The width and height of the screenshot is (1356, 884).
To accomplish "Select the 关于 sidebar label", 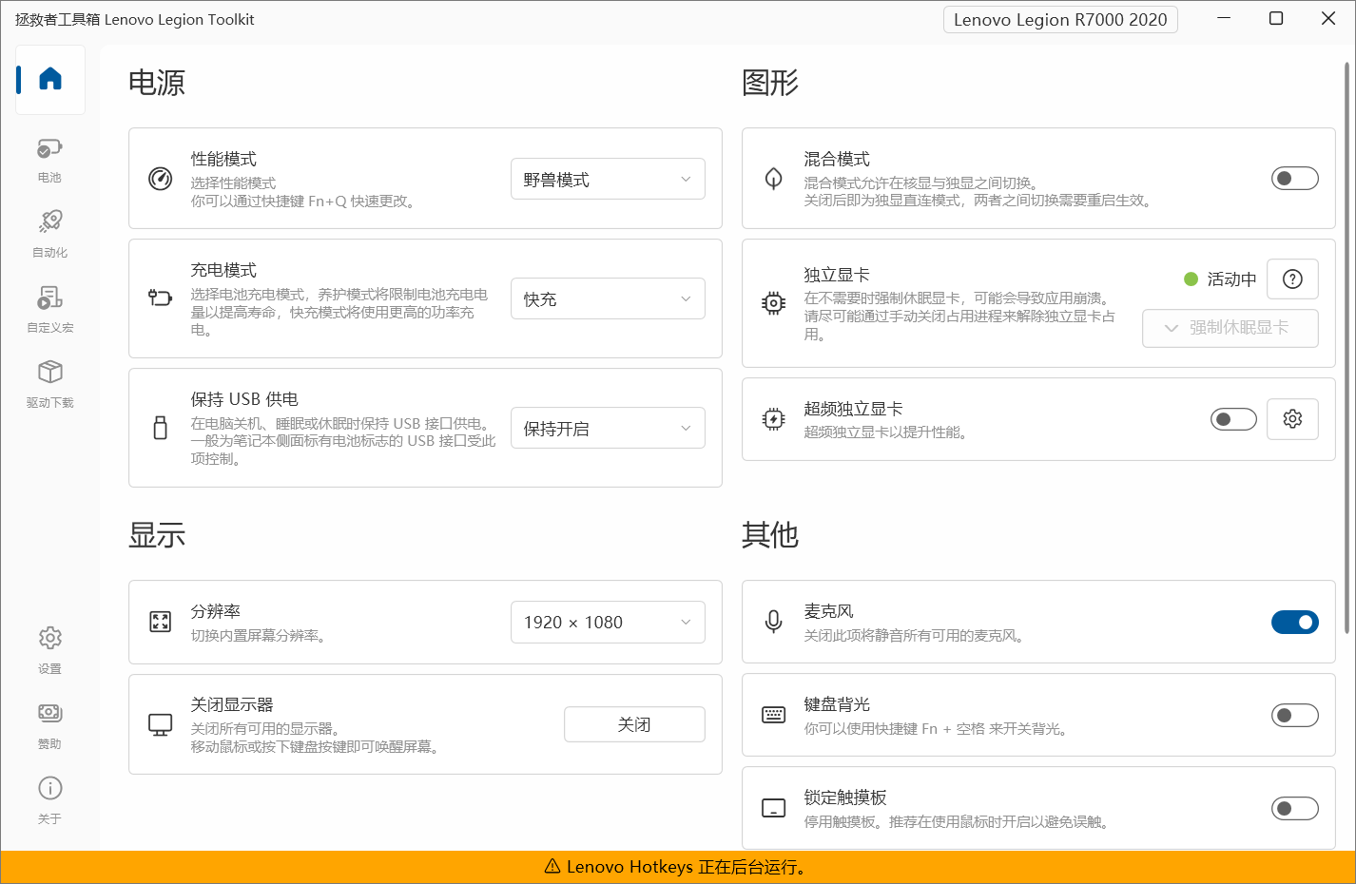I will (49, 819).
